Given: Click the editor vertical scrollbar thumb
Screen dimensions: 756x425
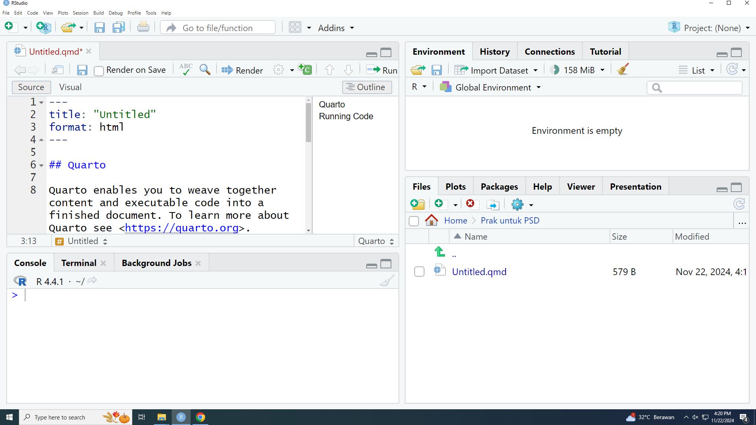Looking at the screenshot, I should pyautogui.click(x=308, y=122).
